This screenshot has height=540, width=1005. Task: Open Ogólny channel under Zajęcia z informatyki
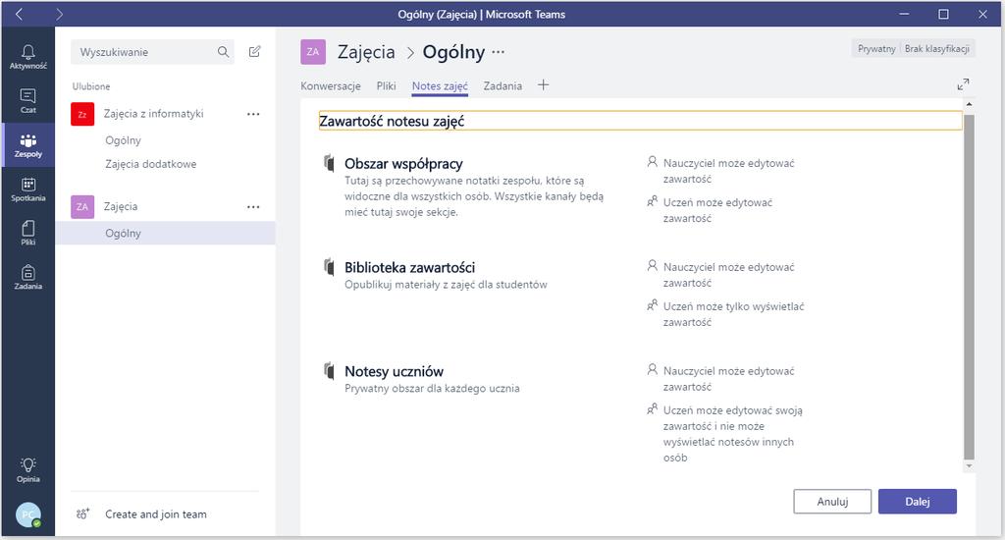pyautogui.click(x=123, y=139)
